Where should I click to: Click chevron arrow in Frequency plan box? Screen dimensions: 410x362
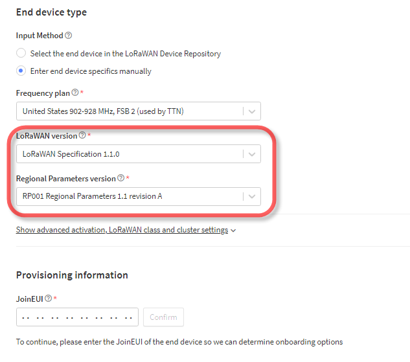pos(252,111)
